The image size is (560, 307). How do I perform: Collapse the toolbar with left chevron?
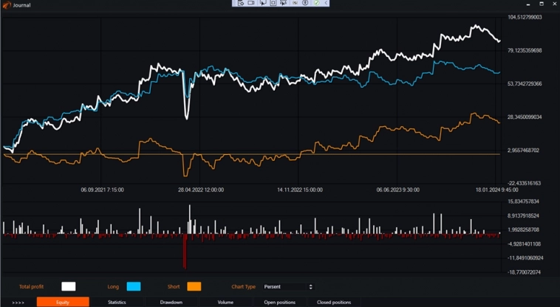click(327, 3)
